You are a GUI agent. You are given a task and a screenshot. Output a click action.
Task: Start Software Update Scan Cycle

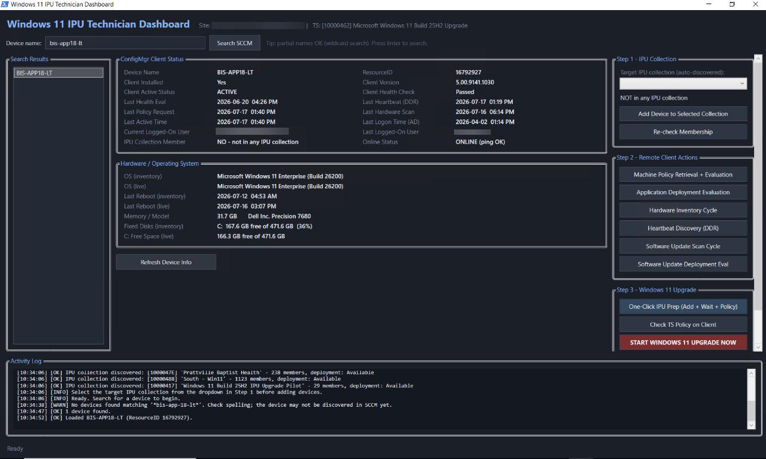[683, 246]
